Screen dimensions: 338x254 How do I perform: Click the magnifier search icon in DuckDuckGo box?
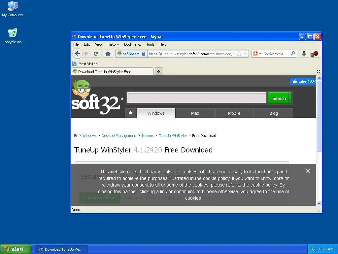[293, 54]
